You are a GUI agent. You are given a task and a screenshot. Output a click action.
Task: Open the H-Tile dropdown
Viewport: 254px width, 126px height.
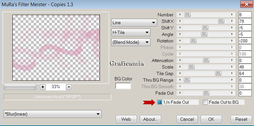coord(131,32)
